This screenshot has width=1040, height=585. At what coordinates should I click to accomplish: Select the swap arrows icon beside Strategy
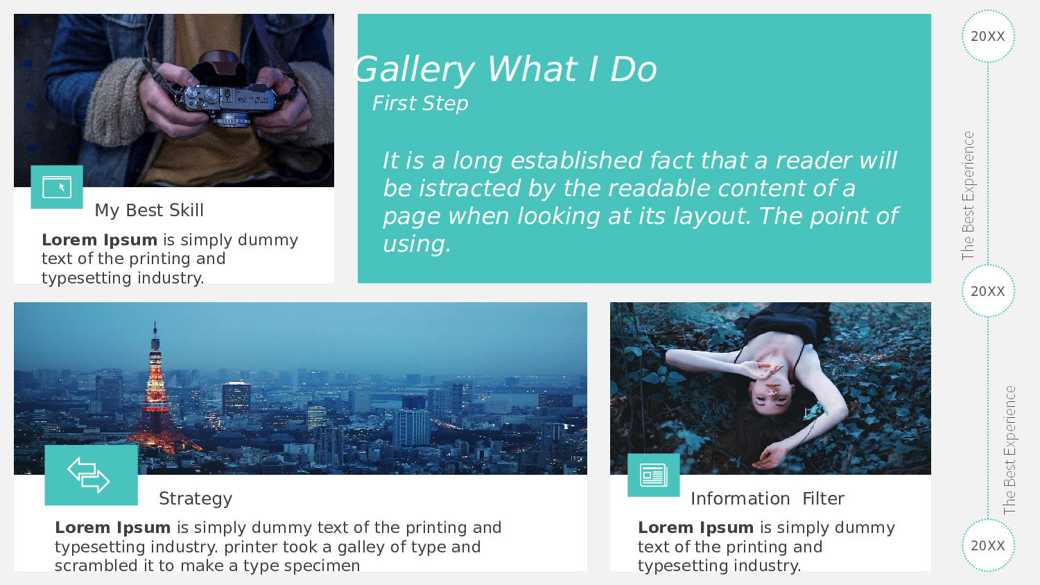[90, 475]
